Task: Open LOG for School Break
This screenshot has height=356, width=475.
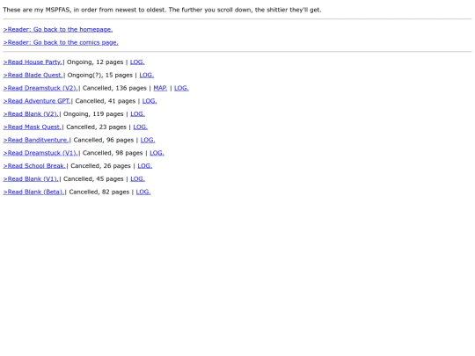Action: pos(145,166)
